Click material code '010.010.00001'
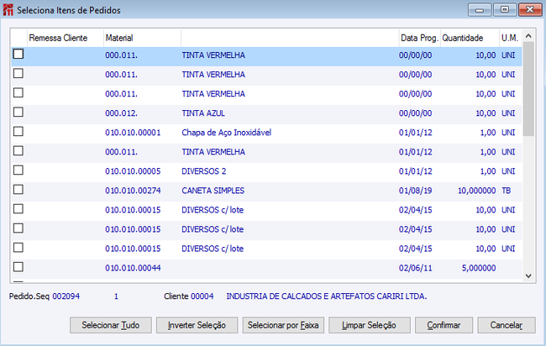The height and width of the screenshot is (346, 546). coord(133,133)
